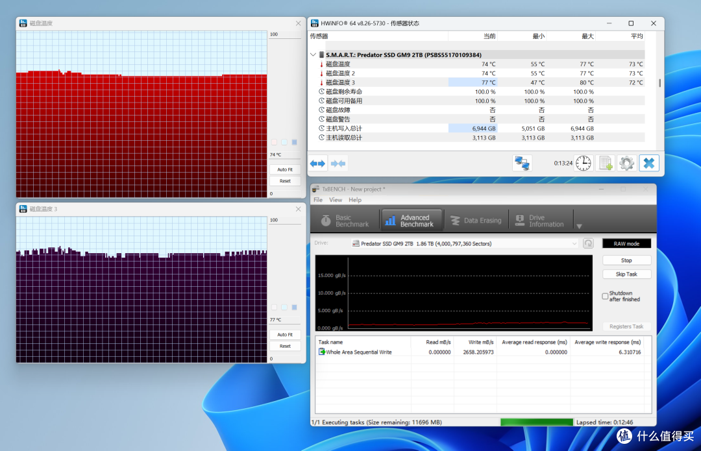Click Reset in the 磁盘温度 3 graph window
Viewport: 701px width, 451px height.
(285, 346)
